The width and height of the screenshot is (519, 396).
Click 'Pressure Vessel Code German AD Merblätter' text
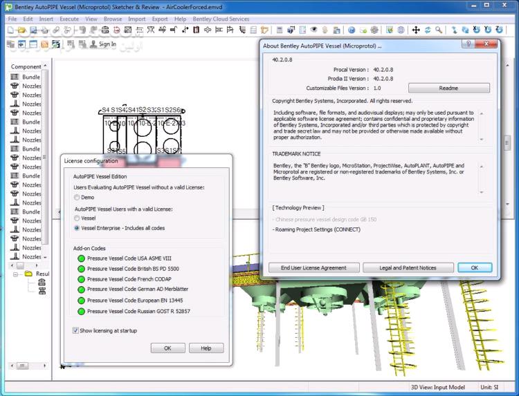pyautogui.click(x=138, y=289)
